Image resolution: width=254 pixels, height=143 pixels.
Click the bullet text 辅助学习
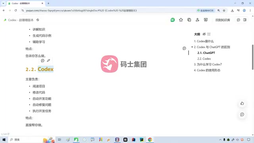click(x=39, y=42)
